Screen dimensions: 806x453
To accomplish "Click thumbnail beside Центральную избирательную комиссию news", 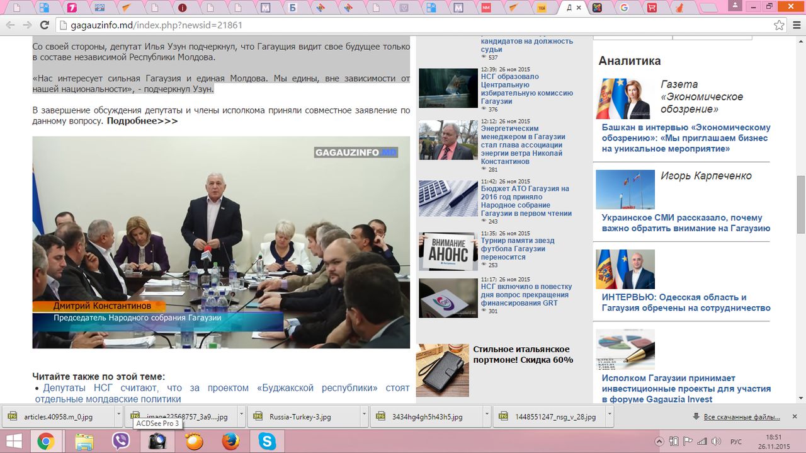I will (448, 88).
